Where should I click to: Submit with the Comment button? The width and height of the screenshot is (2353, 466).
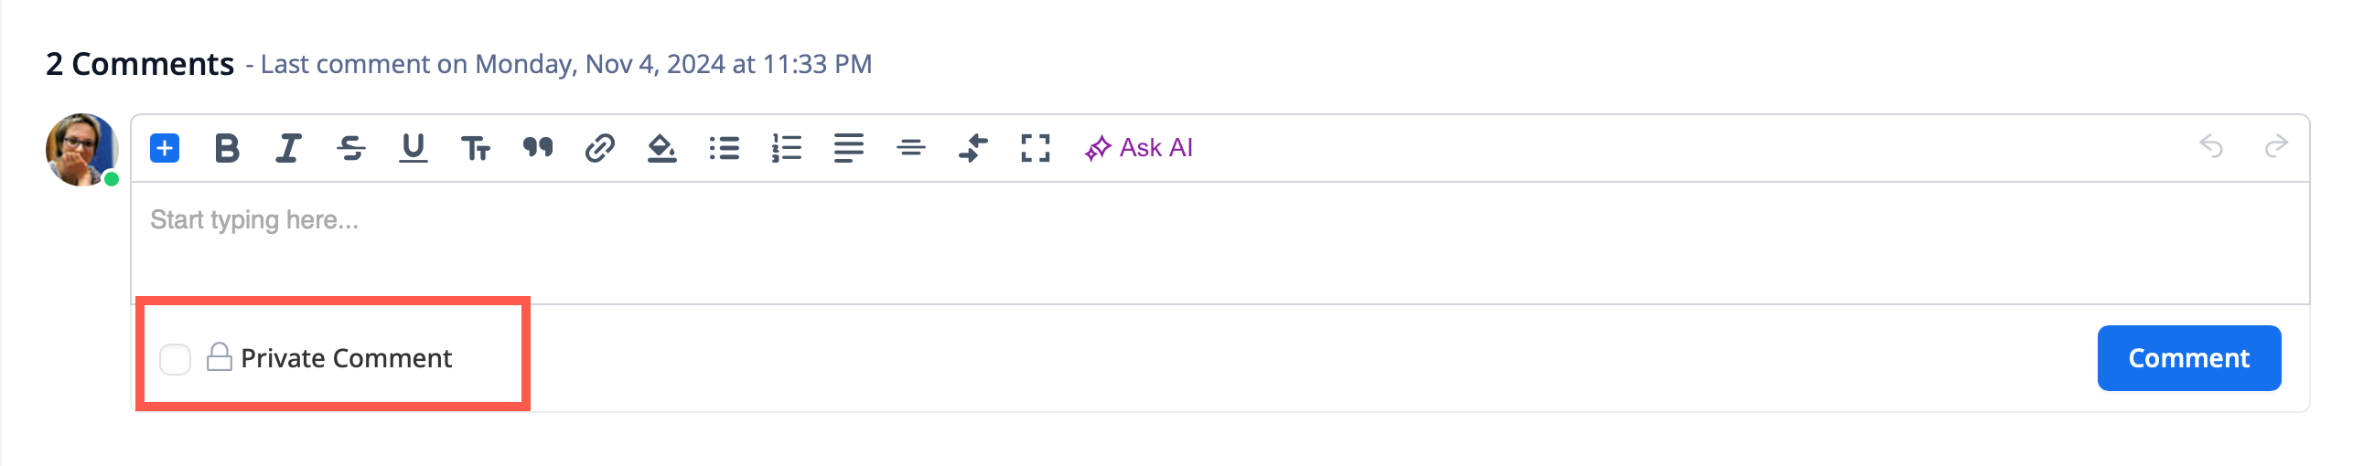click(x=2188, y=358)
